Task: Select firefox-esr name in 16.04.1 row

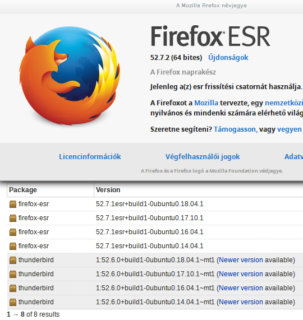Action: [34, 232]
